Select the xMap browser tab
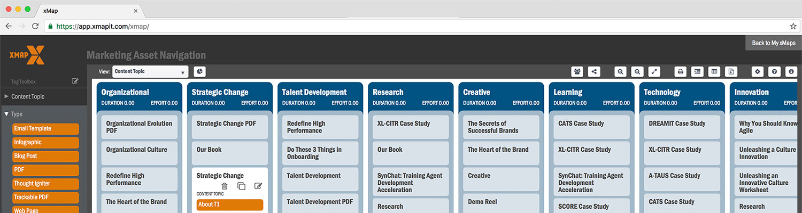Screen dimensions: 802x213 pyautogui.click(x=88, y=11)
